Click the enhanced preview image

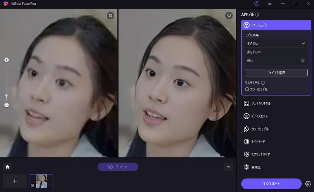coord(177,83)
